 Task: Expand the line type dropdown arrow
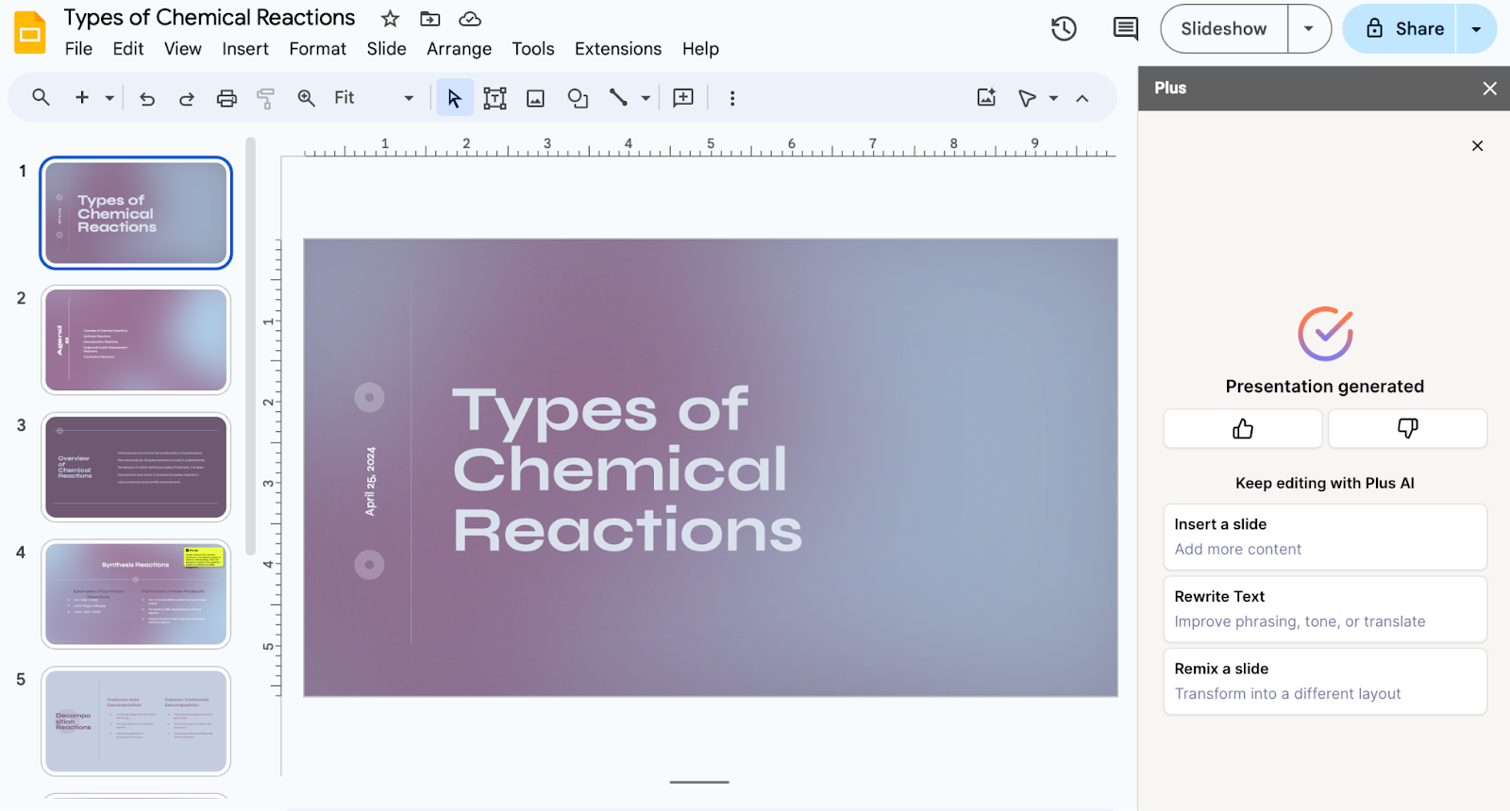point(646,98)
